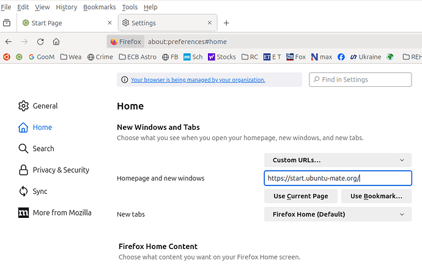The height and width of the screenshot is (268, 422).
Task: Expand the New tabs Firefox Home dropdown
Action: [338, 214]
